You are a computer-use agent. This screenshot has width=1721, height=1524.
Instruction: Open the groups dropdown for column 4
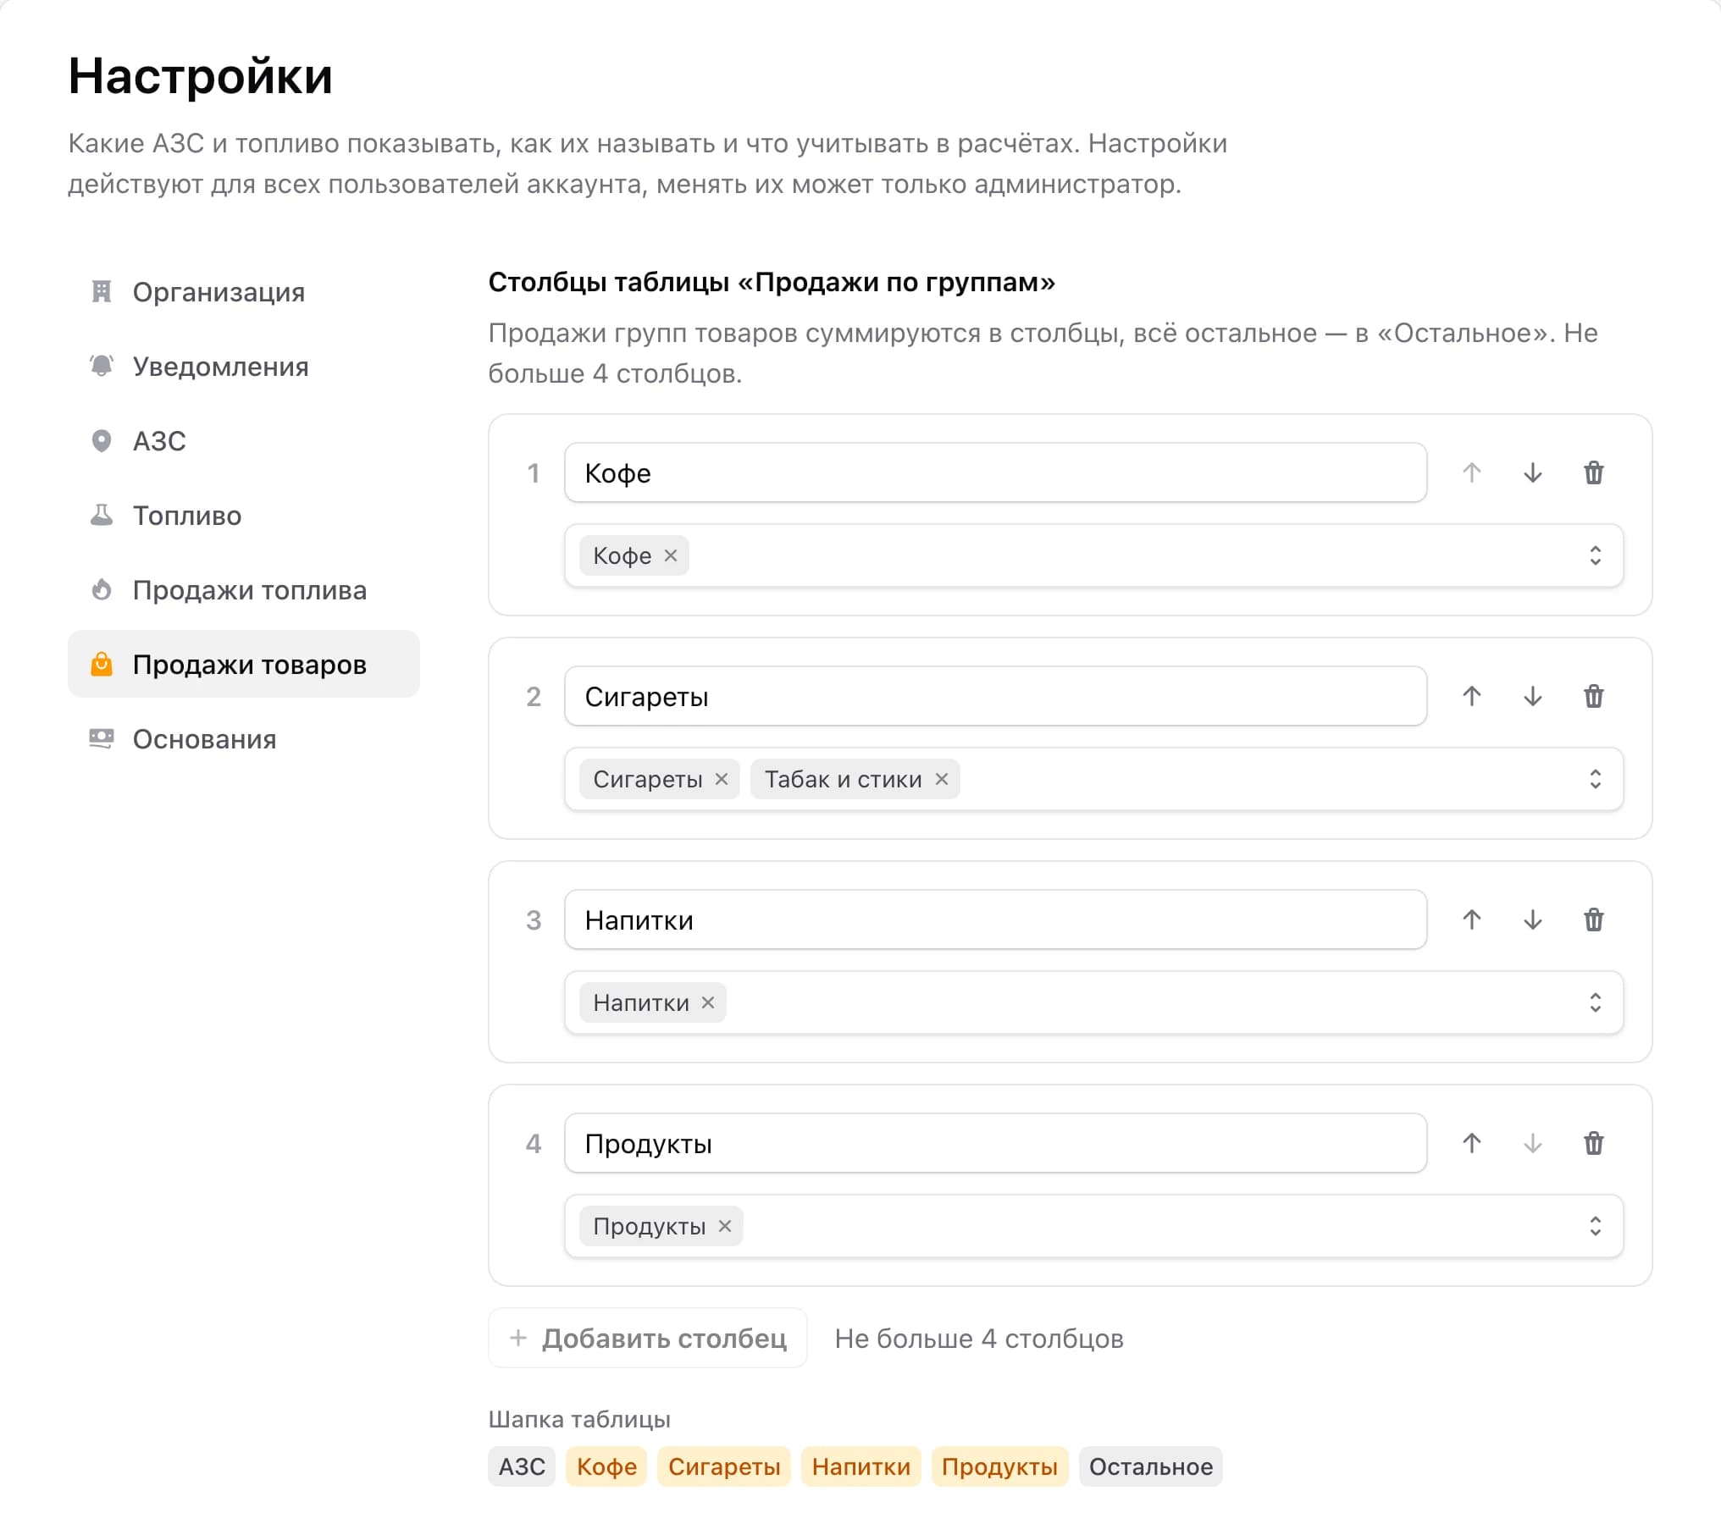pos(1093,1226)
